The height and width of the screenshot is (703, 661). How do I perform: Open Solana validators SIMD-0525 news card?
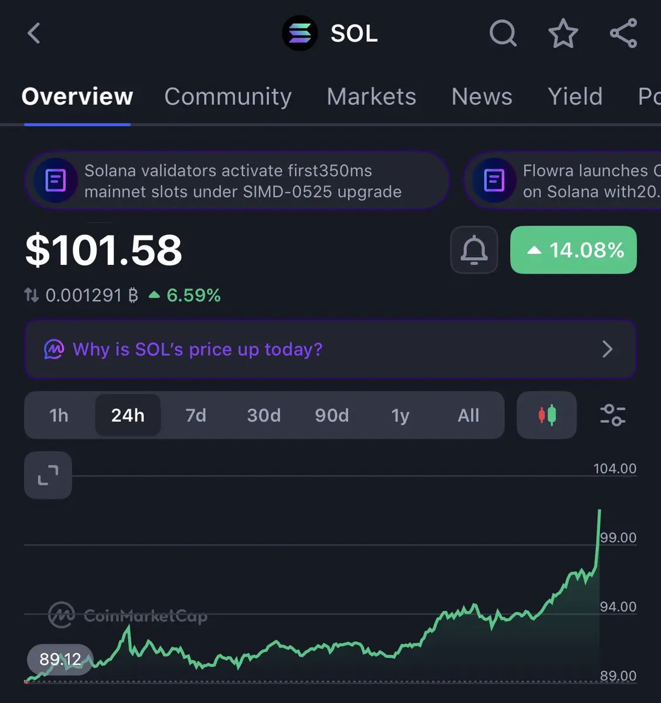coord(237,180)
